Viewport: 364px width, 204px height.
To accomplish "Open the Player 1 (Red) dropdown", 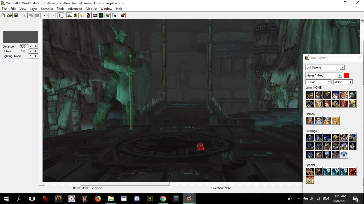I will click(x=324, y=75).
